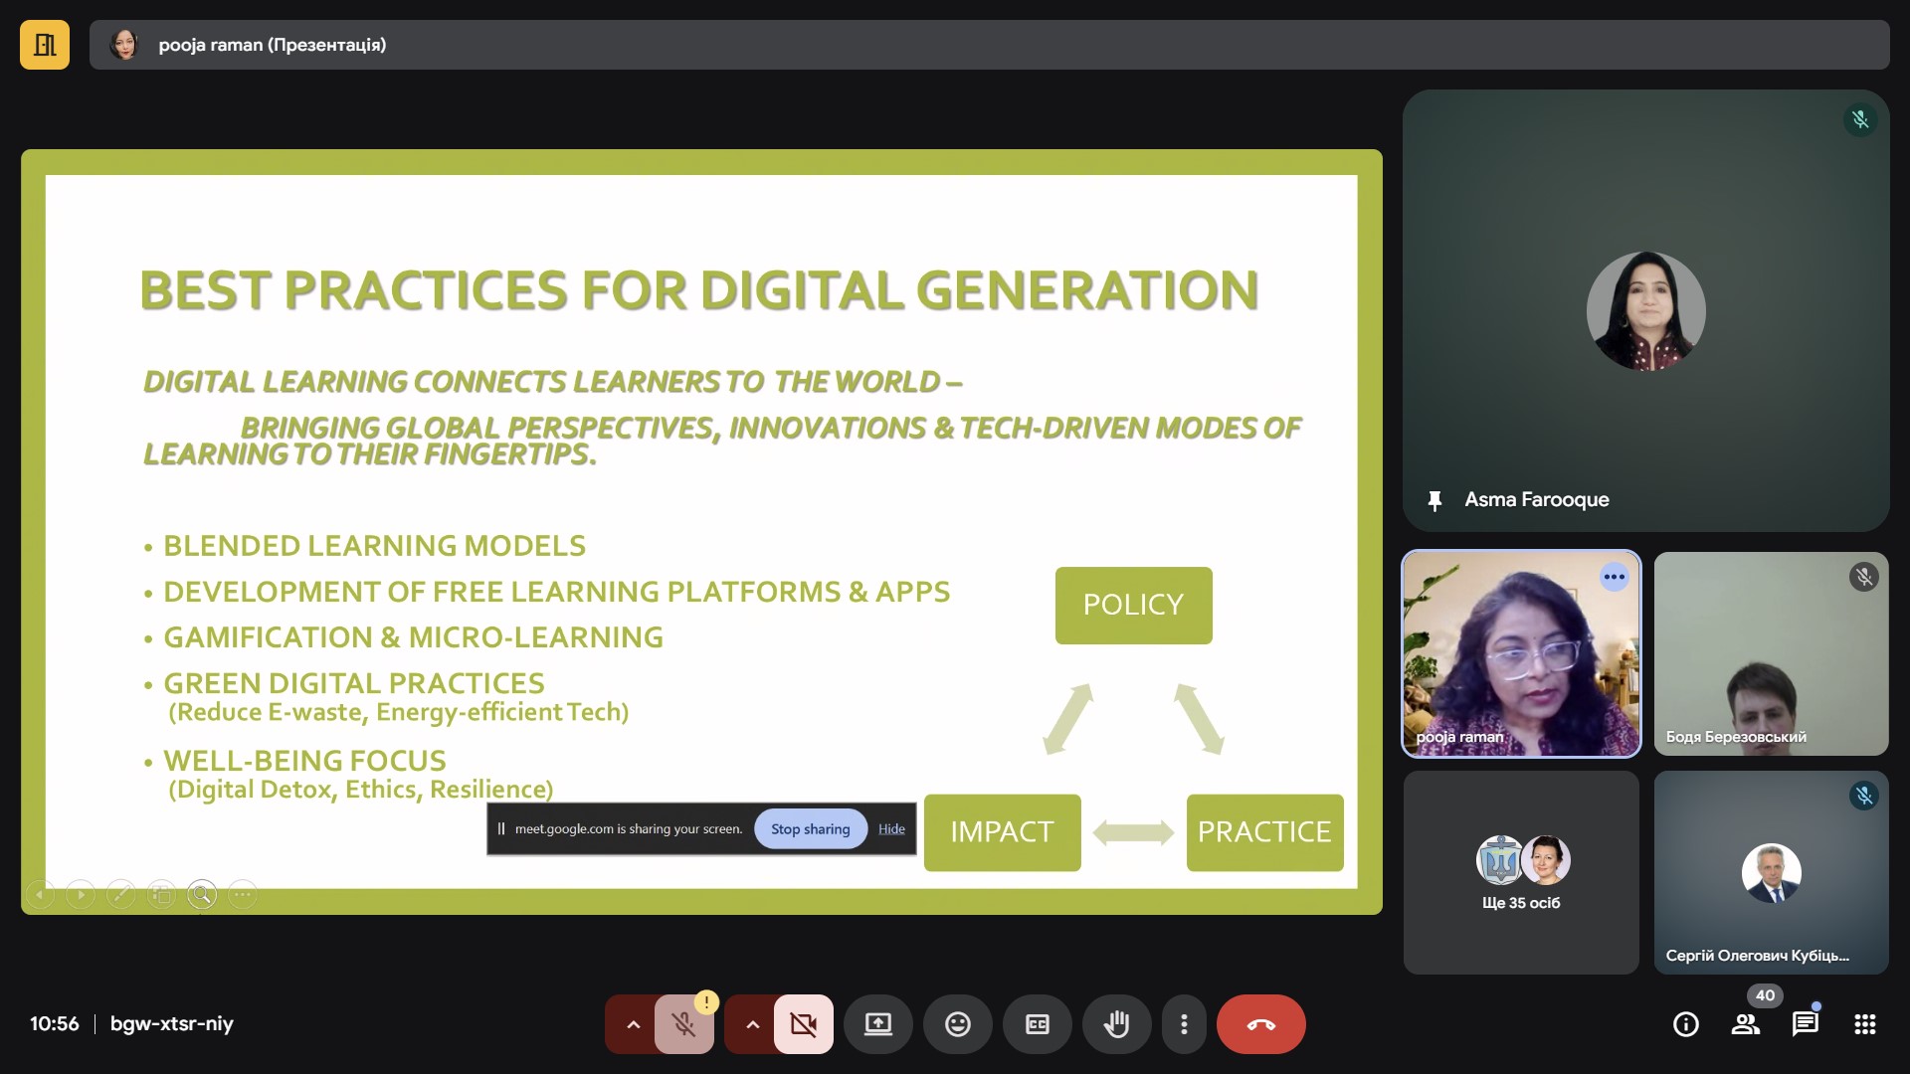Open the chat messages panel
This screenshot has width=1910, height=1074.
[x=1805, y=1024]
